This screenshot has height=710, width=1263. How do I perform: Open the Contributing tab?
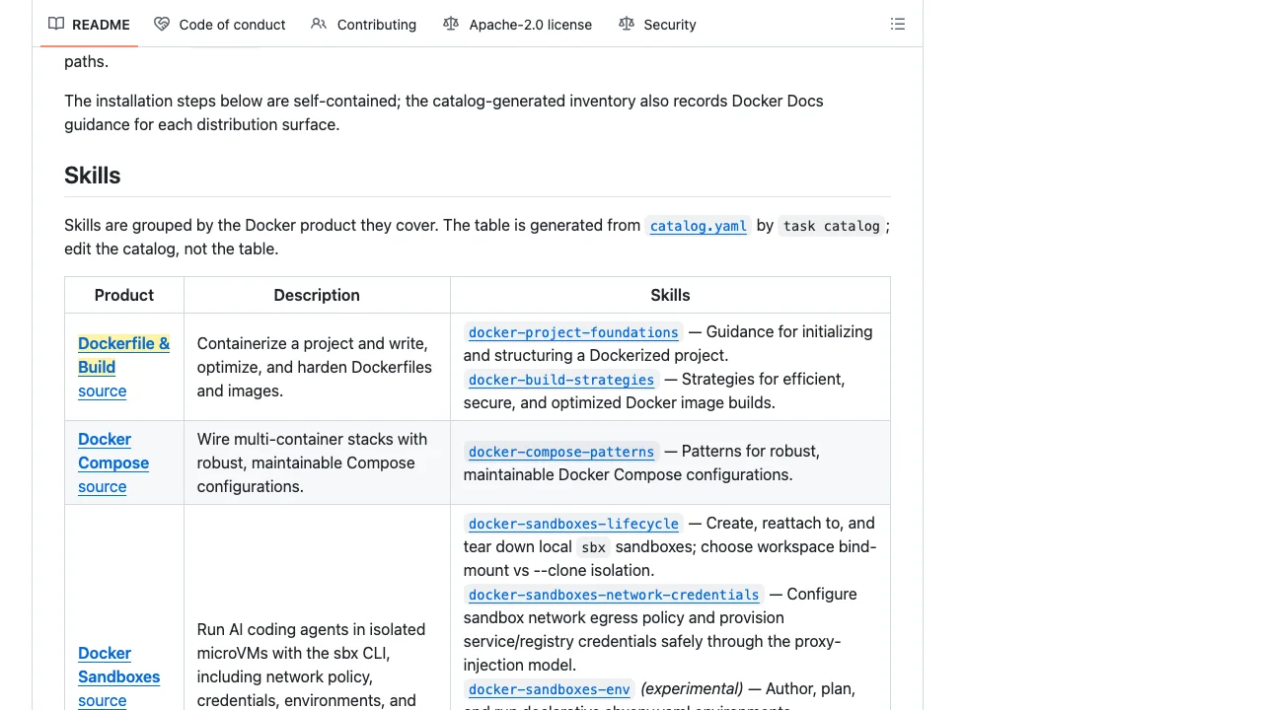[363, 24]
